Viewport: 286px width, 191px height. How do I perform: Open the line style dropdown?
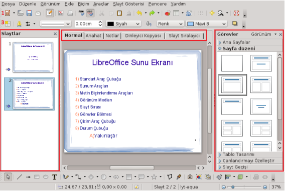56,24
